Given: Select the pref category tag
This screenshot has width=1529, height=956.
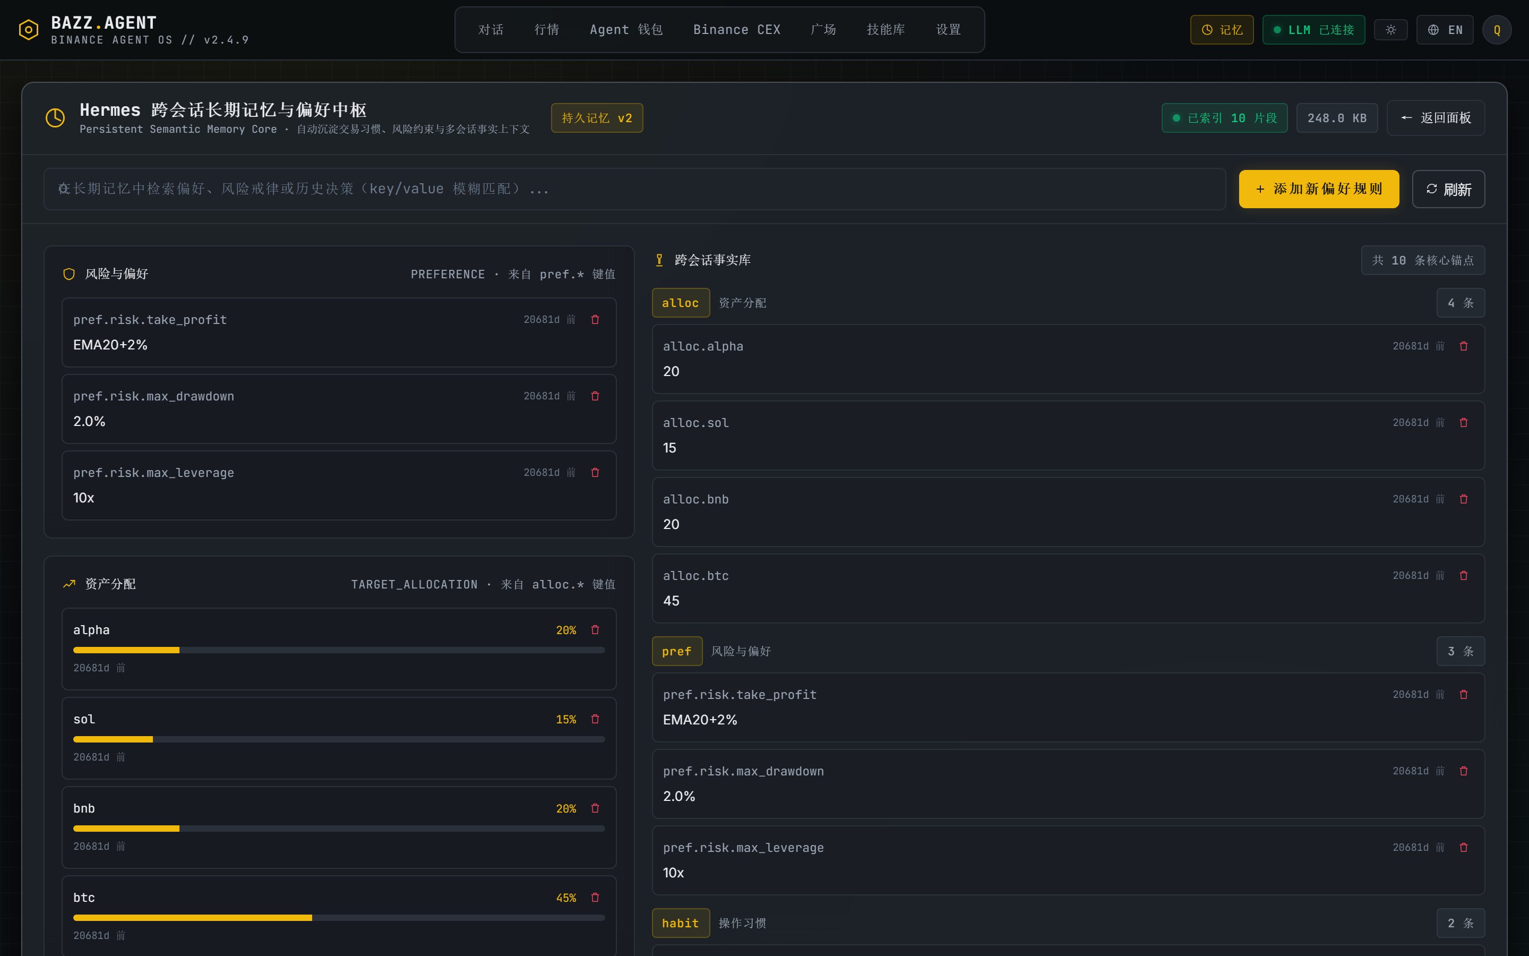Looking at the screenshot, I should click(677, 651).
